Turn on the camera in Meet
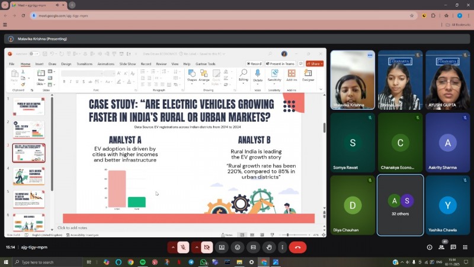The image size is (474, 267). [207, 247]
